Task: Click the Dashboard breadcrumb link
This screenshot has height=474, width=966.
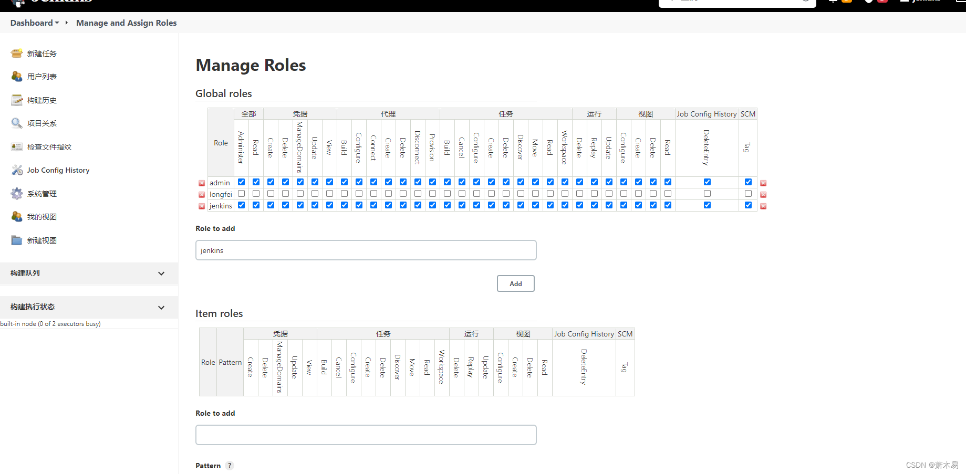Action: coord(32,23)
